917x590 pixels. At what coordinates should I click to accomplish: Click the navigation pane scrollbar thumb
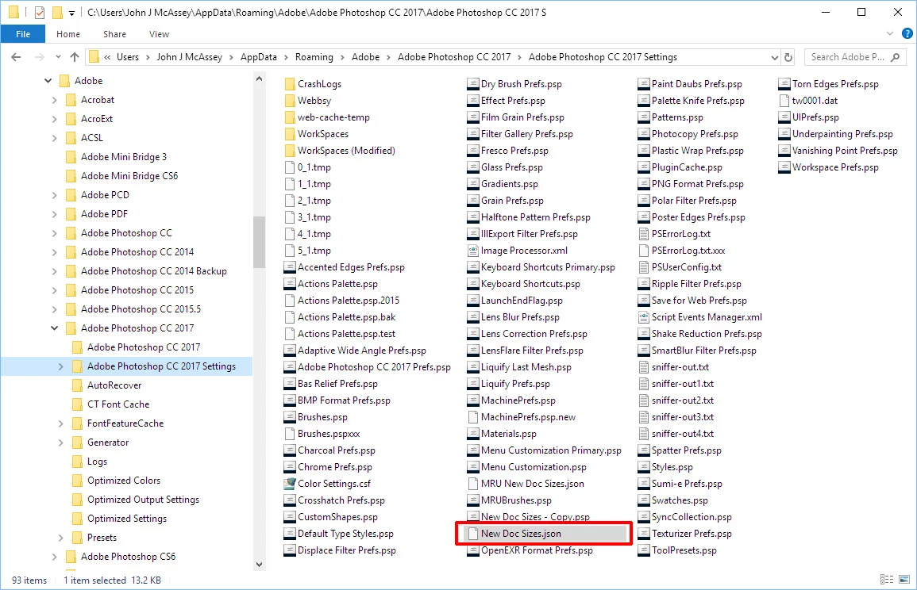[x=259, y=242]
